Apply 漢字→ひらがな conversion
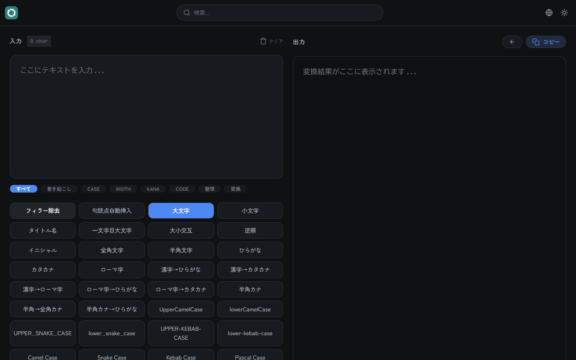This screenshot has height=360, width=576. 181,270
